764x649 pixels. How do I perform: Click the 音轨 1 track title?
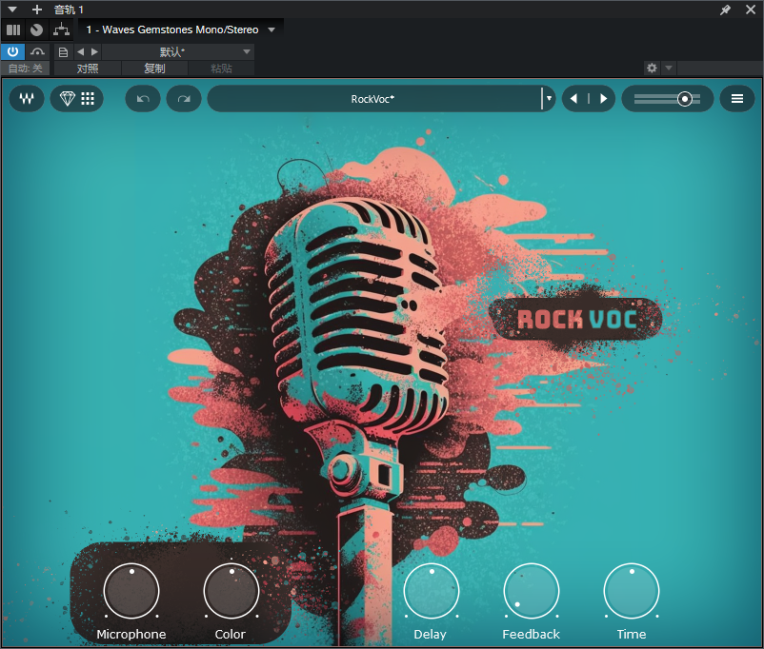pos(69,10)
